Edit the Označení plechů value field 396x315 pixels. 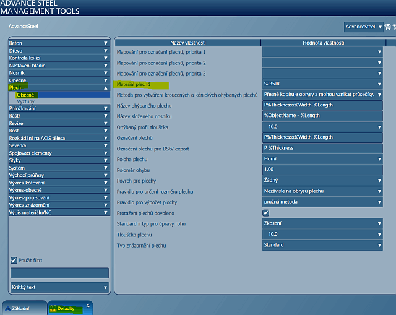322,137
